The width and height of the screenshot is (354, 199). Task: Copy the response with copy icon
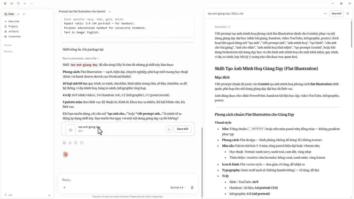(64, 143)
